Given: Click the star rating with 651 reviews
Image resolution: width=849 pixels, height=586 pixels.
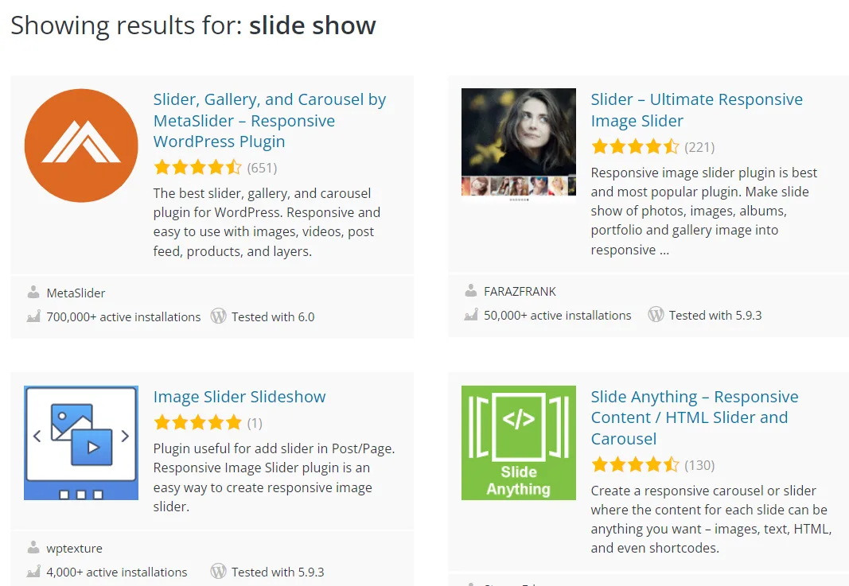Looking at the screenshot, I should click(197, 168).
